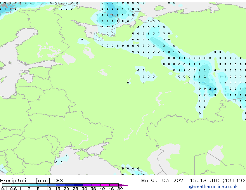Pick the legend swatch between 0.5 and 1

(16, 185)
